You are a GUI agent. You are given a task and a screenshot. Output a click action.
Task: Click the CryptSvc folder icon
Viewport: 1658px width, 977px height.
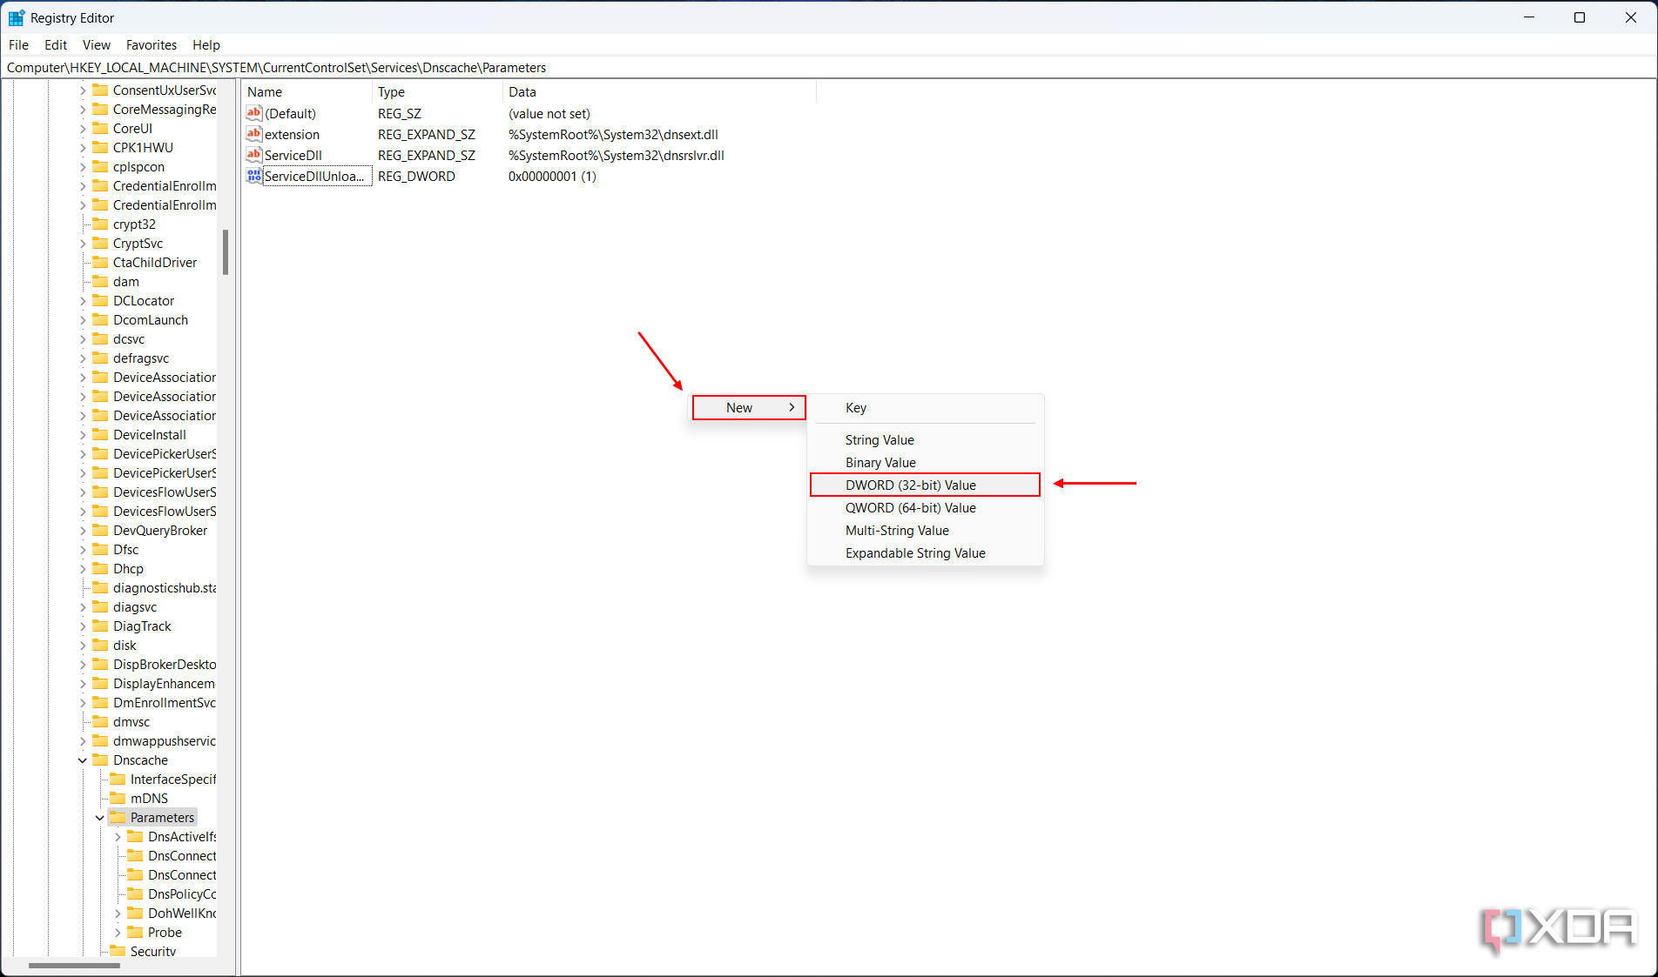(x=100, y=243)
